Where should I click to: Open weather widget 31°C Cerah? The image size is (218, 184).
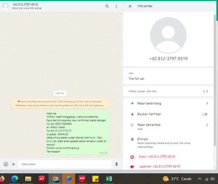tap(177, 179)
